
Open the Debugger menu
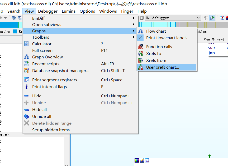[x=48, y=11]
